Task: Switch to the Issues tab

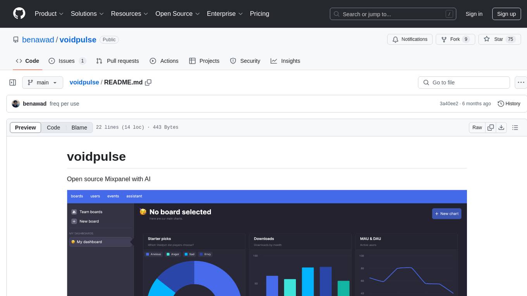Action: pos(67,61)
